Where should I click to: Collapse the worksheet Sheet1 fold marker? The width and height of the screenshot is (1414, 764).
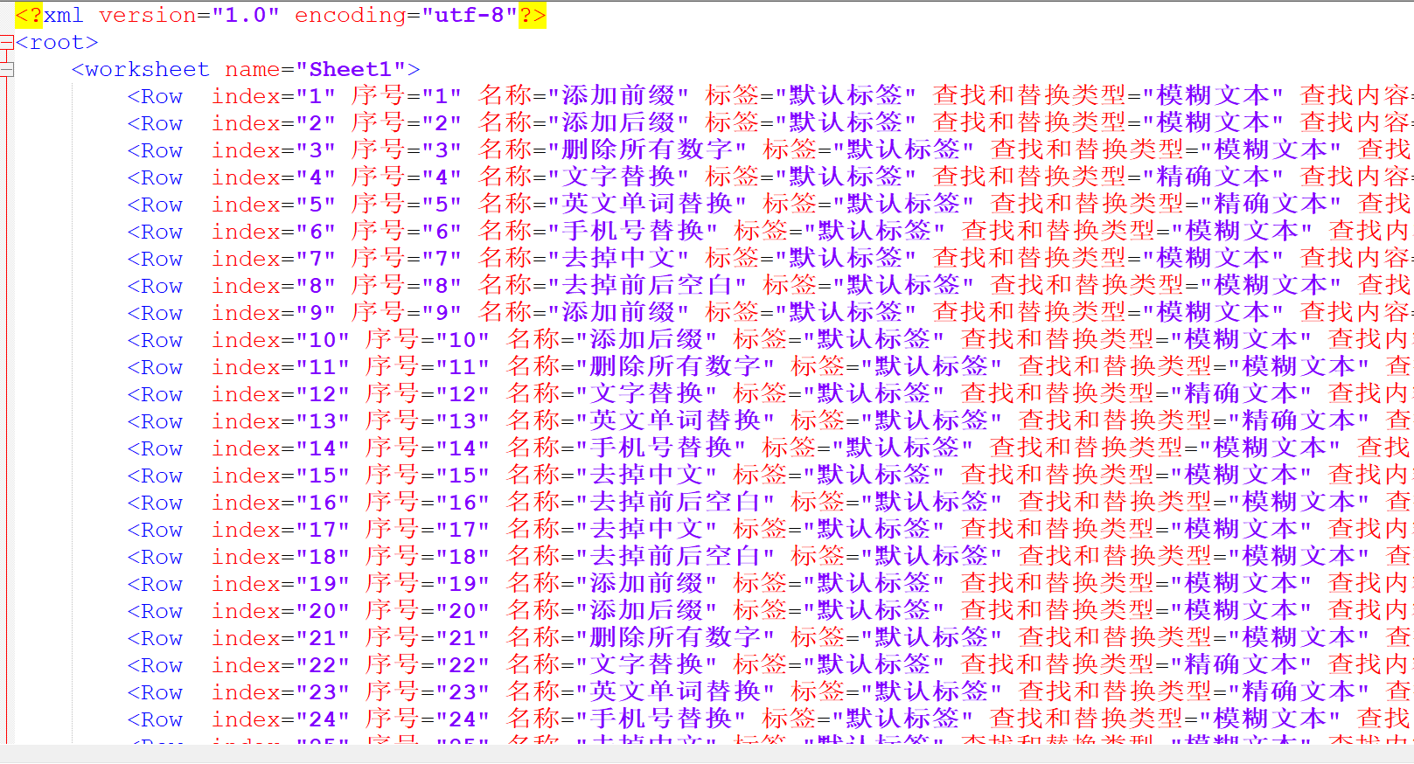click(7, 70)
